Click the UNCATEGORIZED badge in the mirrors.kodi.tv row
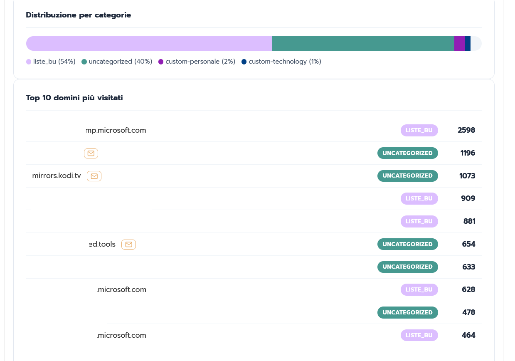 coord(407,176)
